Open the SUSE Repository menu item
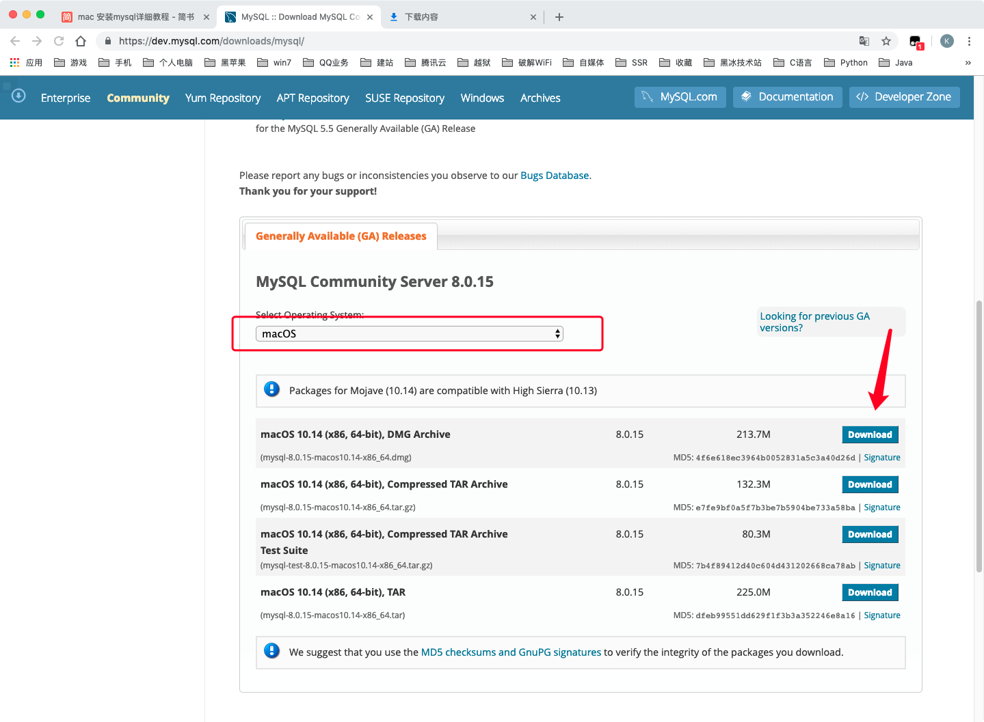 tap(405, 98)
